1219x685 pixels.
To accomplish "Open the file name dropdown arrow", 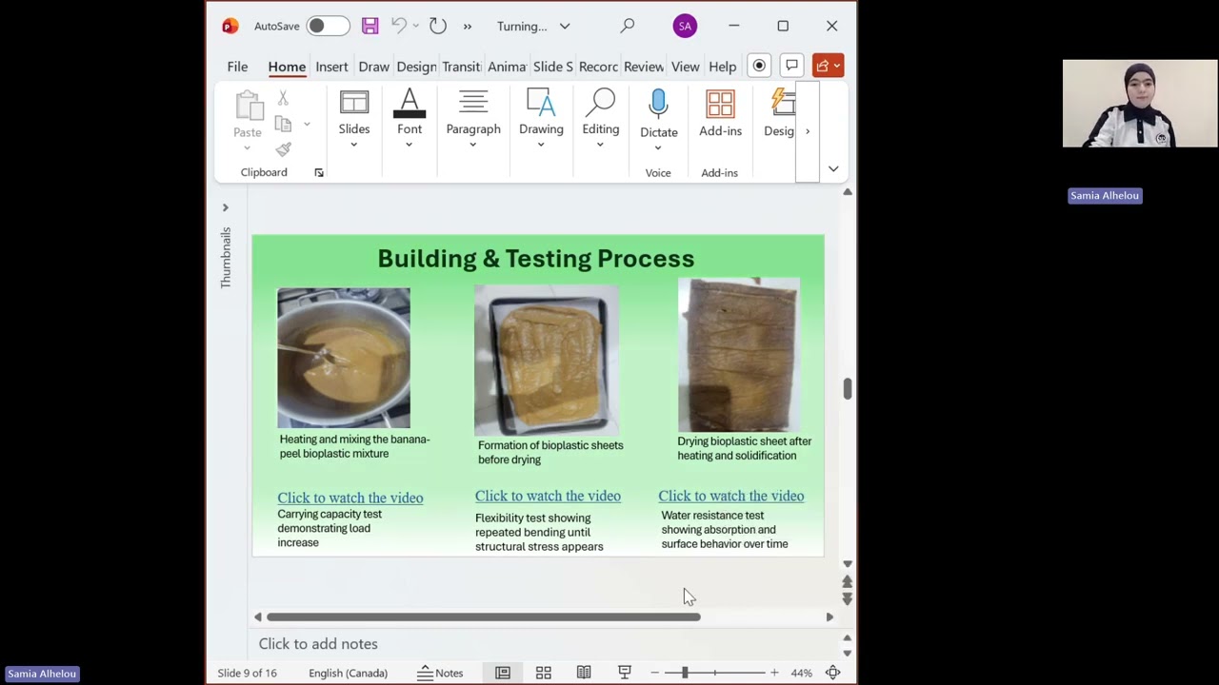I will pos(565,26).
